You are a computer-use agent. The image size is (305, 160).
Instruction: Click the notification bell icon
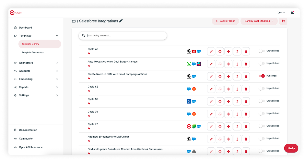[x=292, y=13]
